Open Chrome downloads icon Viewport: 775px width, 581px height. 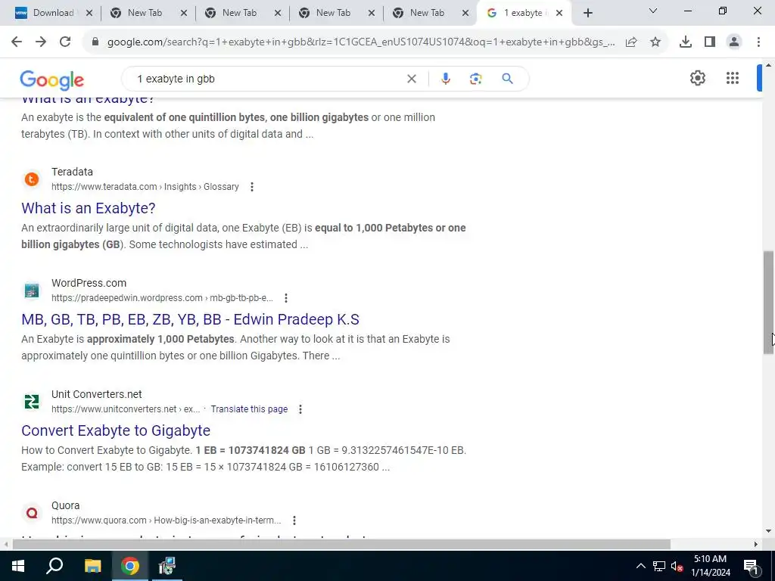tap(686, 42)
